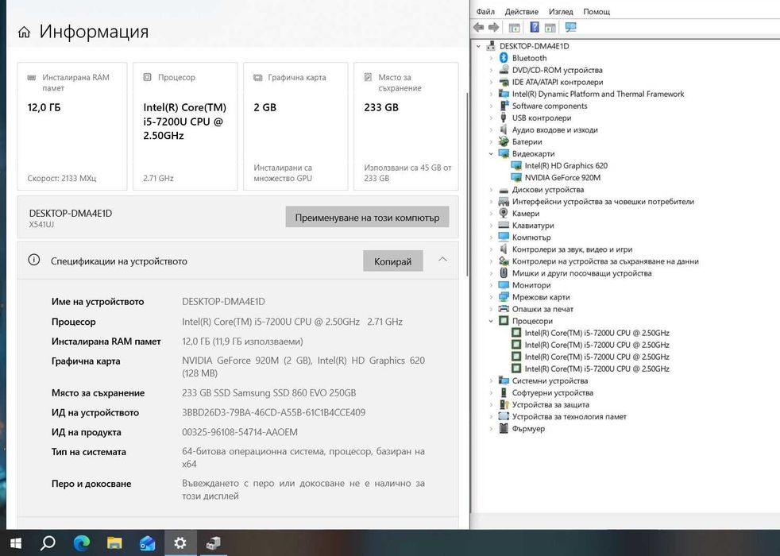Select the DVD/CD-ROM устройства drive icon
This screenshot has width=780, height=556.
pos(504,70)
